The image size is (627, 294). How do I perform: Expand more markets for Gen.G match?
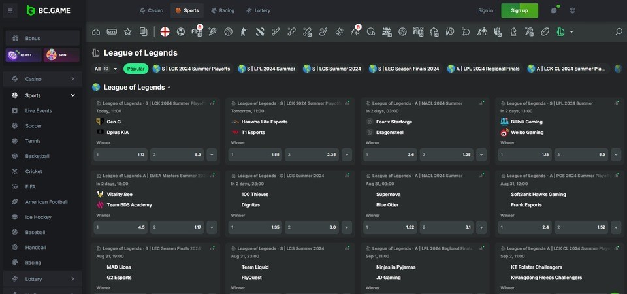pos(212,155)
